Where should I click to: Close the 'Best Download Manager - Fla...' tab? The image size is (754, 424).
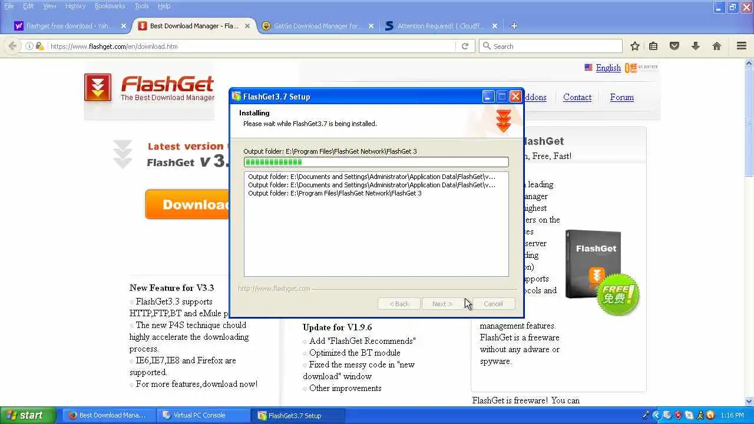click(x=247, y=26)
